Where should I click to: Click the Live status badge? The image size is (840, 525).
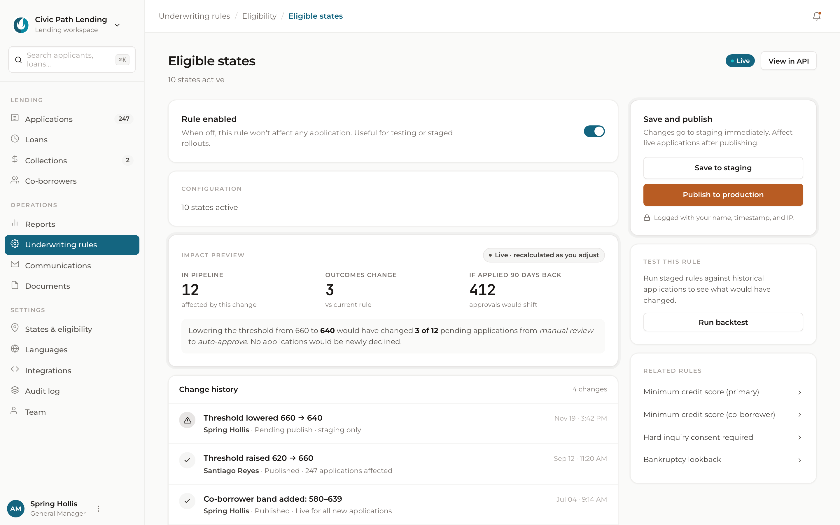pos(740,61)
